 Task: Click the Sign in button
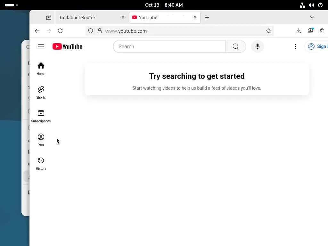click(x=317, y=46)
